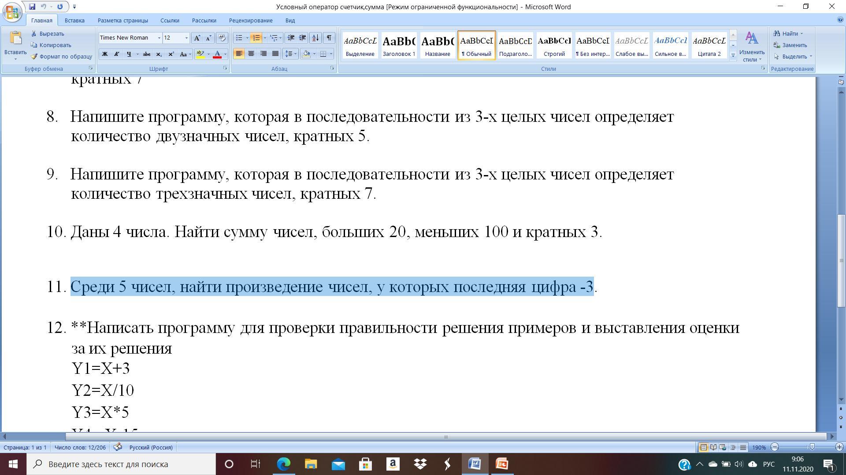
Task: Toggle superscript formatting
Action: click(x=171, y=54)
